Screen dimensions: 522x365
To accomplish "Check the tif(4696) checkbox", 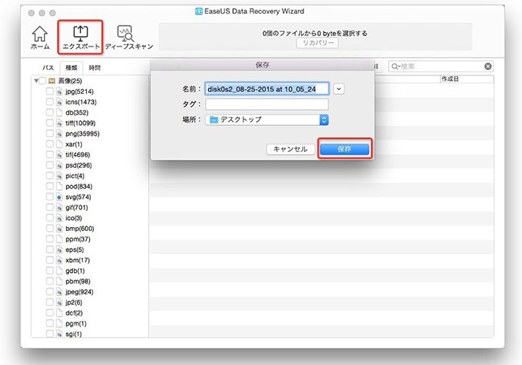I will pos(50,155).
